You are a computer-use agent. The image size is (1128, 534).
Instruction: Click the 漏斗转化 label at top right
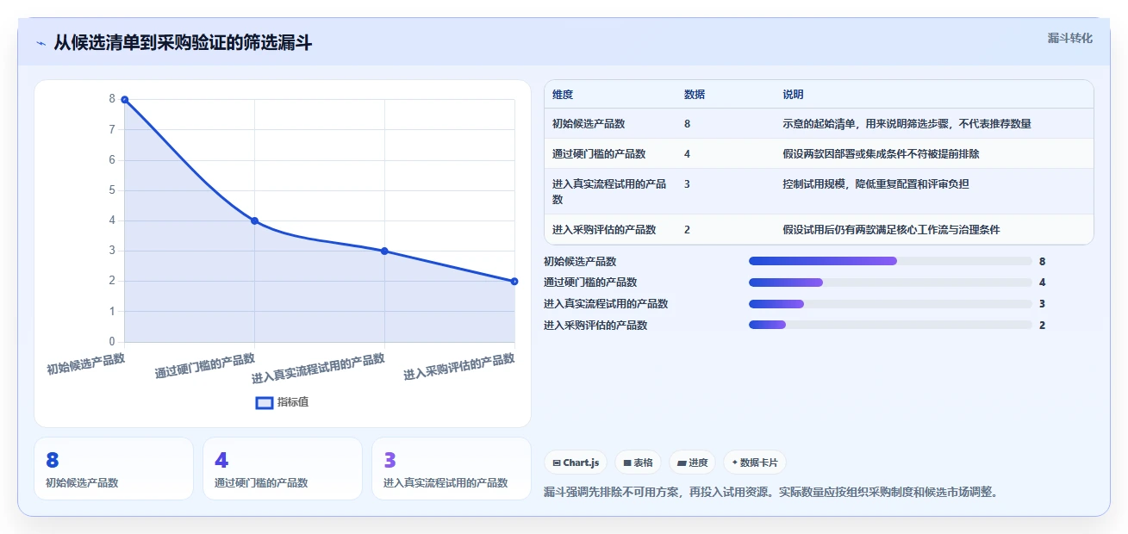click(1070, 38)
